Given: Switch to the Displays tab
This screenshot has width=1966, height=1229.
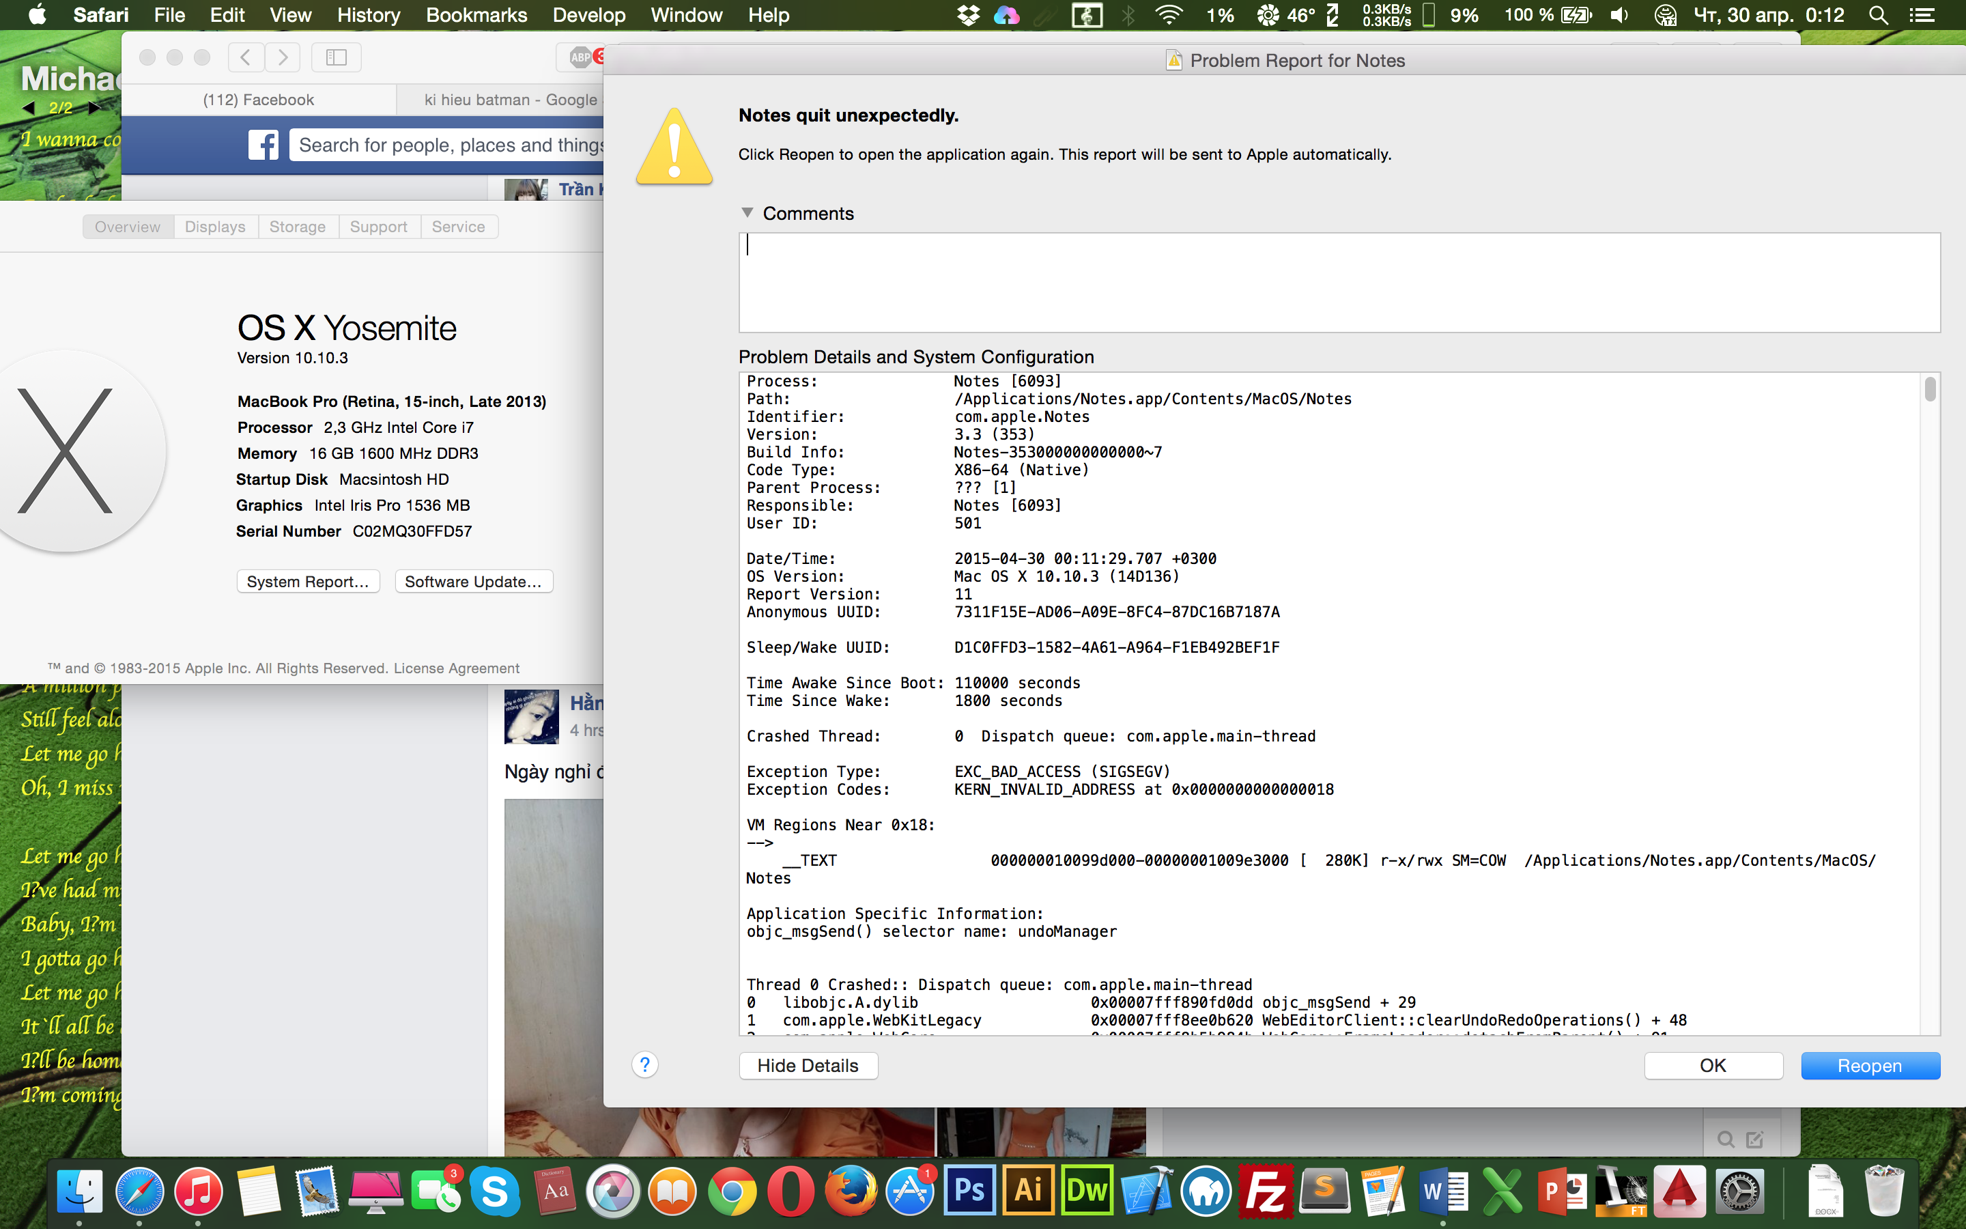Looking at the screenshot, I should point(215,227).
